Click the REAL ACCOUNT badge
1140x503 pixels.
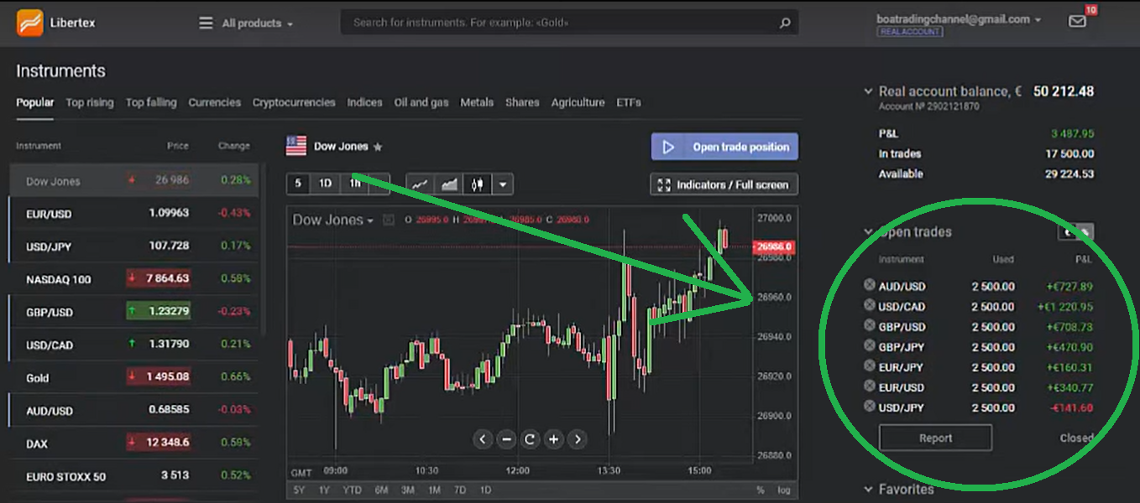pyautogui.click(x=910, y=32)
